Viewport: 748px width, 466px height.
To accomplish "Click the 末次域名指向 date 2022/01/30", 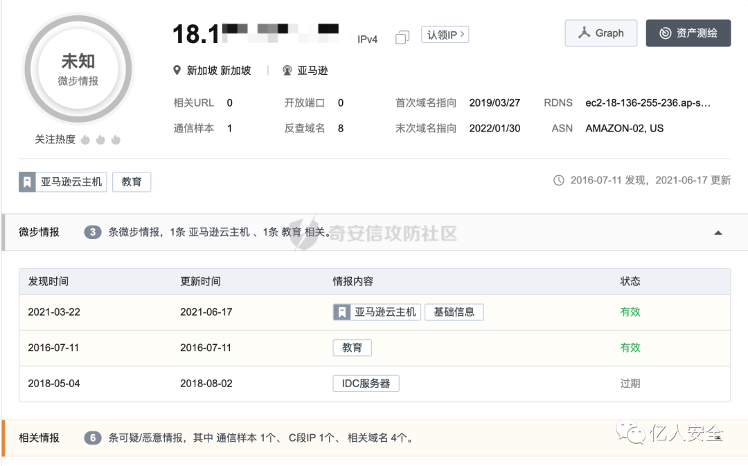I will (495, 128).
